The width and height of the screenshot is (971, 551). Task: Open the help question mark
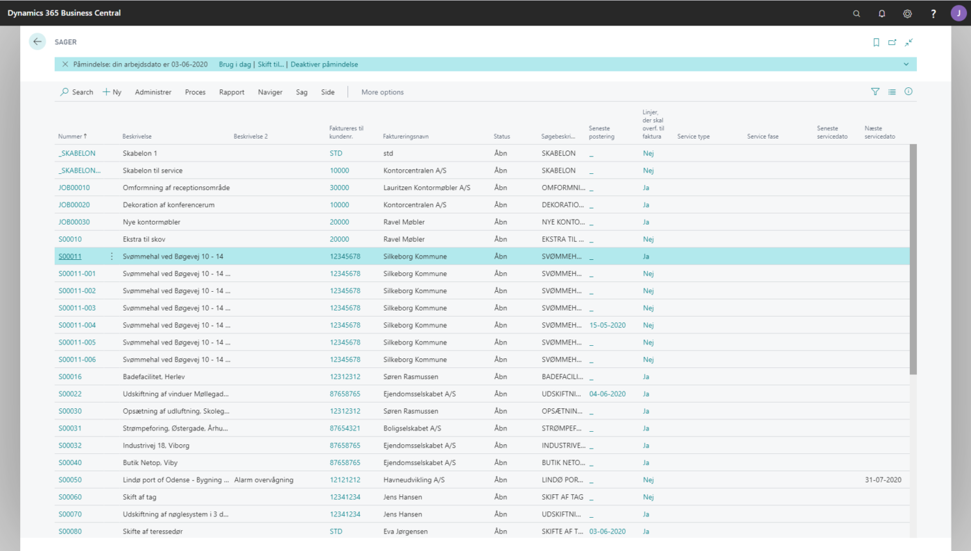coord(934,13)
